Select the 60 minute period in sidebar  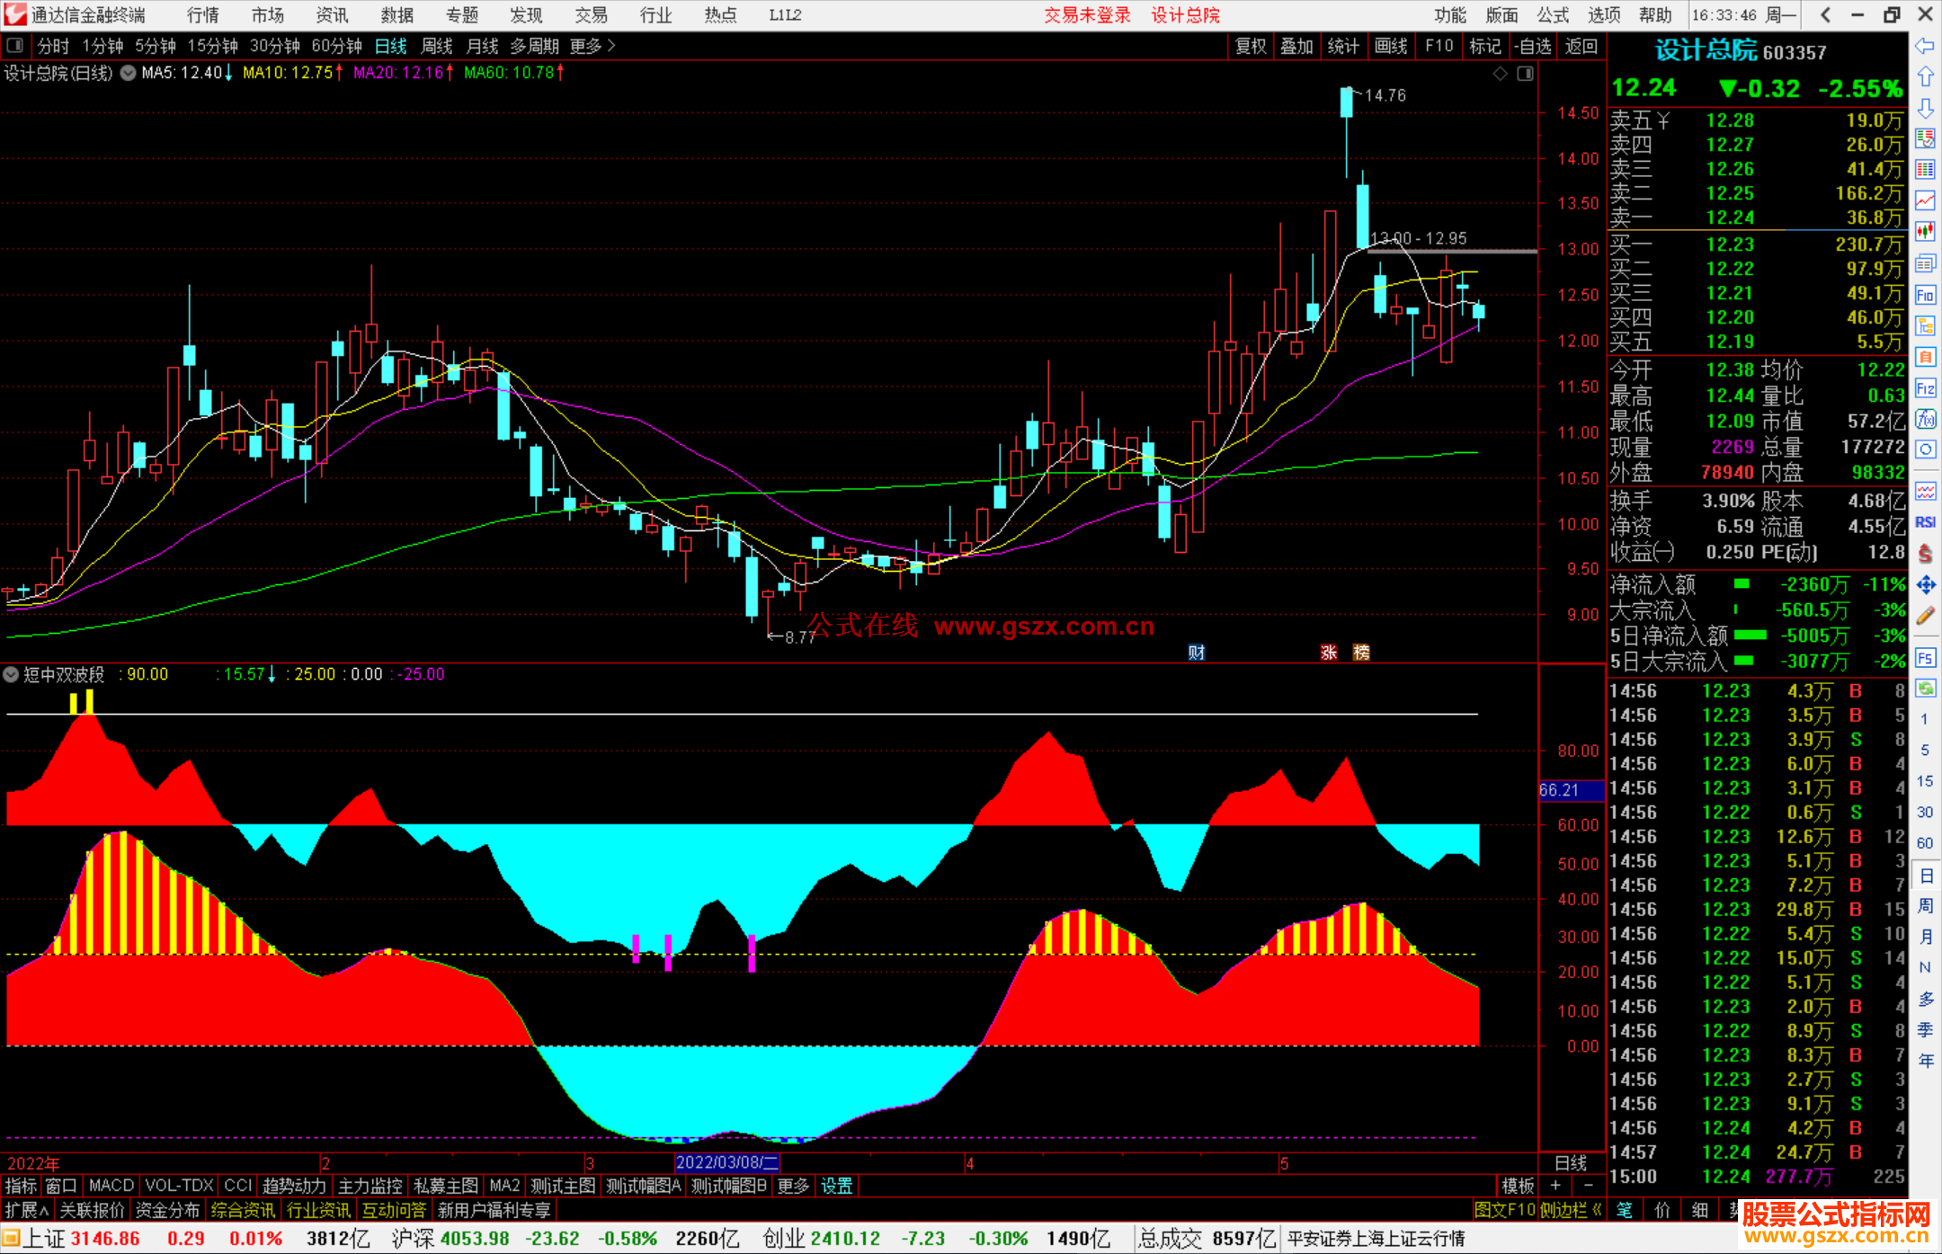[1925, 843]
